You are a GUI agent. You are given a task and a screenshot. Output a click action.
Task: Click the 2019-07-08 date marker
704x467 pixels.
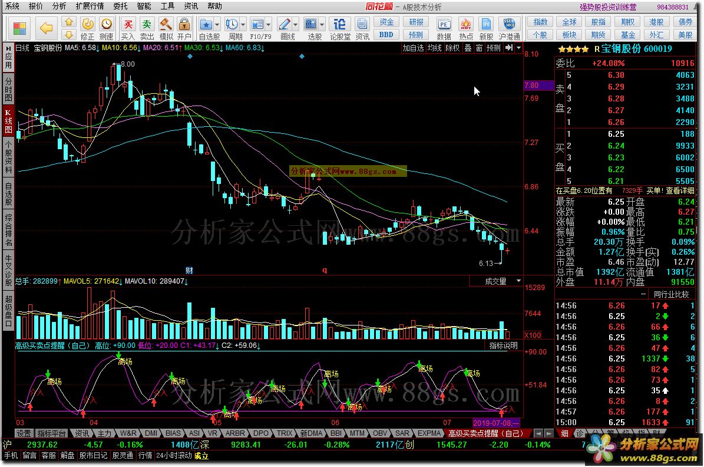coord(495,423)
